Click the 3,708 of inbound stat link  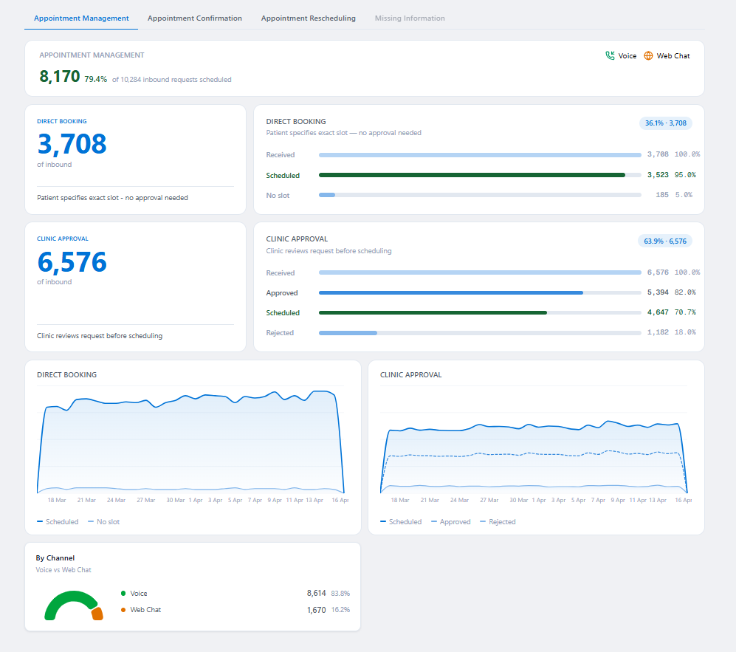(72, 145)
